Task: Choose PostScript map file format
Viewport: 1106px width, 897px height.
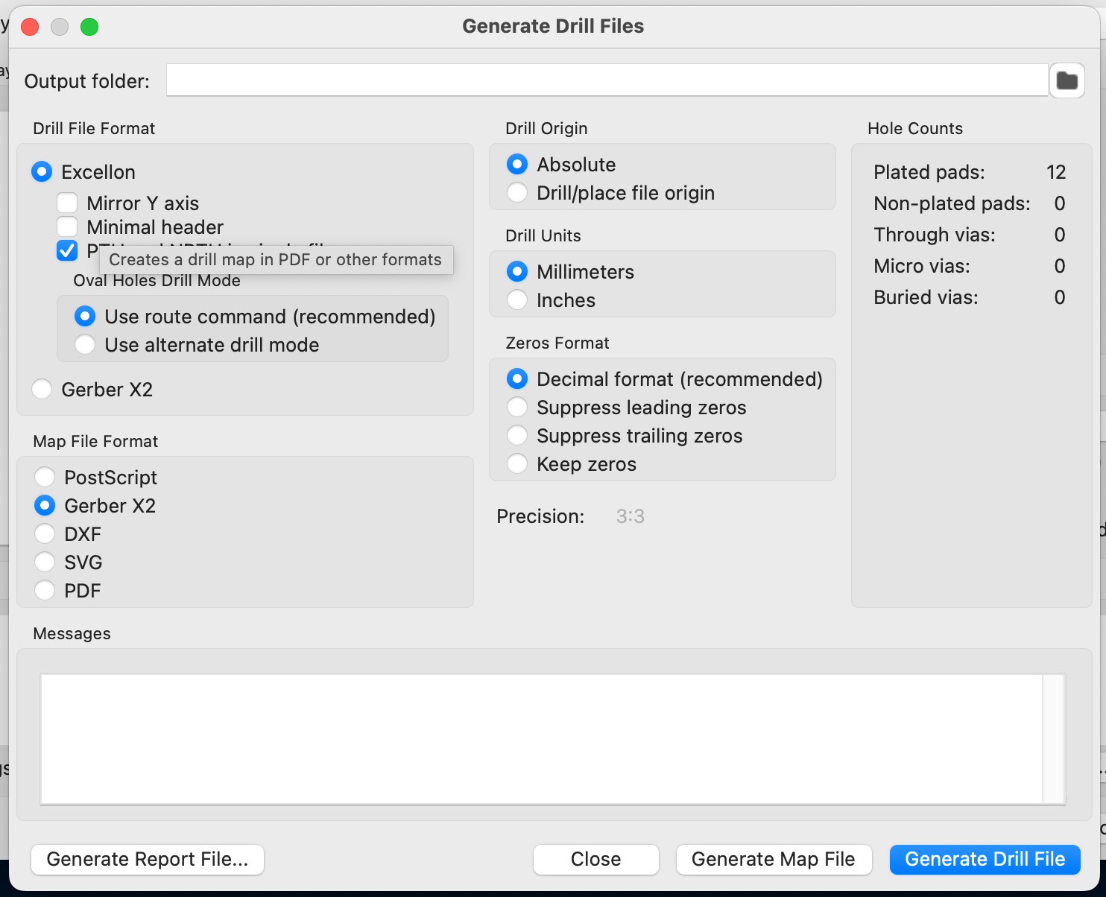Action: [45, 477]
